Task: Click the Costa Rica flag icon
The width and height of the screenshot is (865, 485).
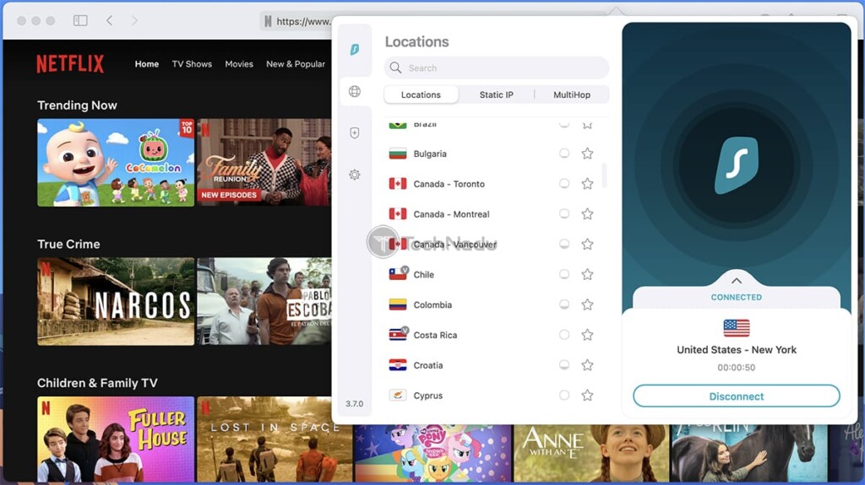Action: pos(398,334)
